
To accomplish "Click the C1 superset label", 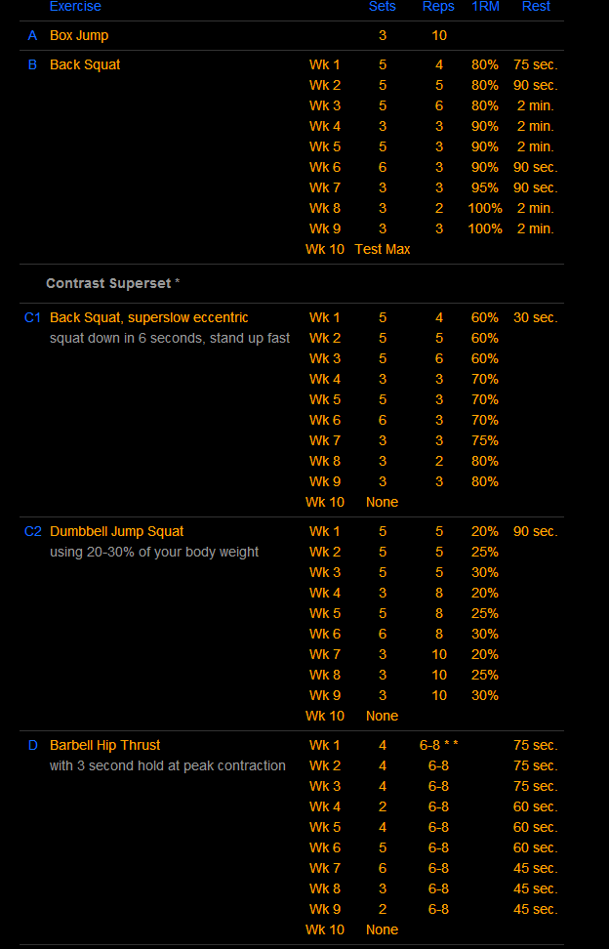I will pos(32,317).
